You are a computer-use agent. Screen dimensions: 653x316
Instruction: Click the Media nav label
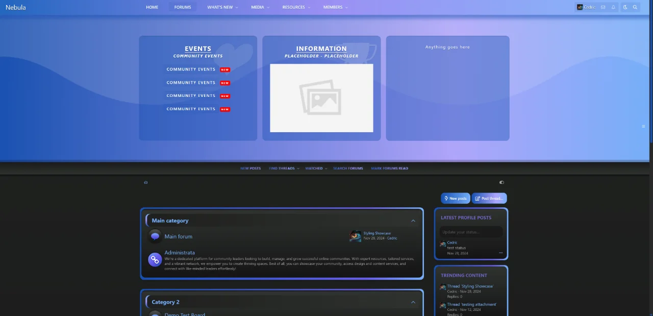[257, 7]
